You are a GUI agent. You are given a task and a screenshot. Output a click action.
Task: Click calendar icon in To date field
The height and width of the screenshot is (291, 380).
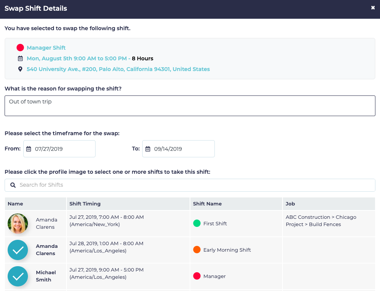click(x=148, y=149)
